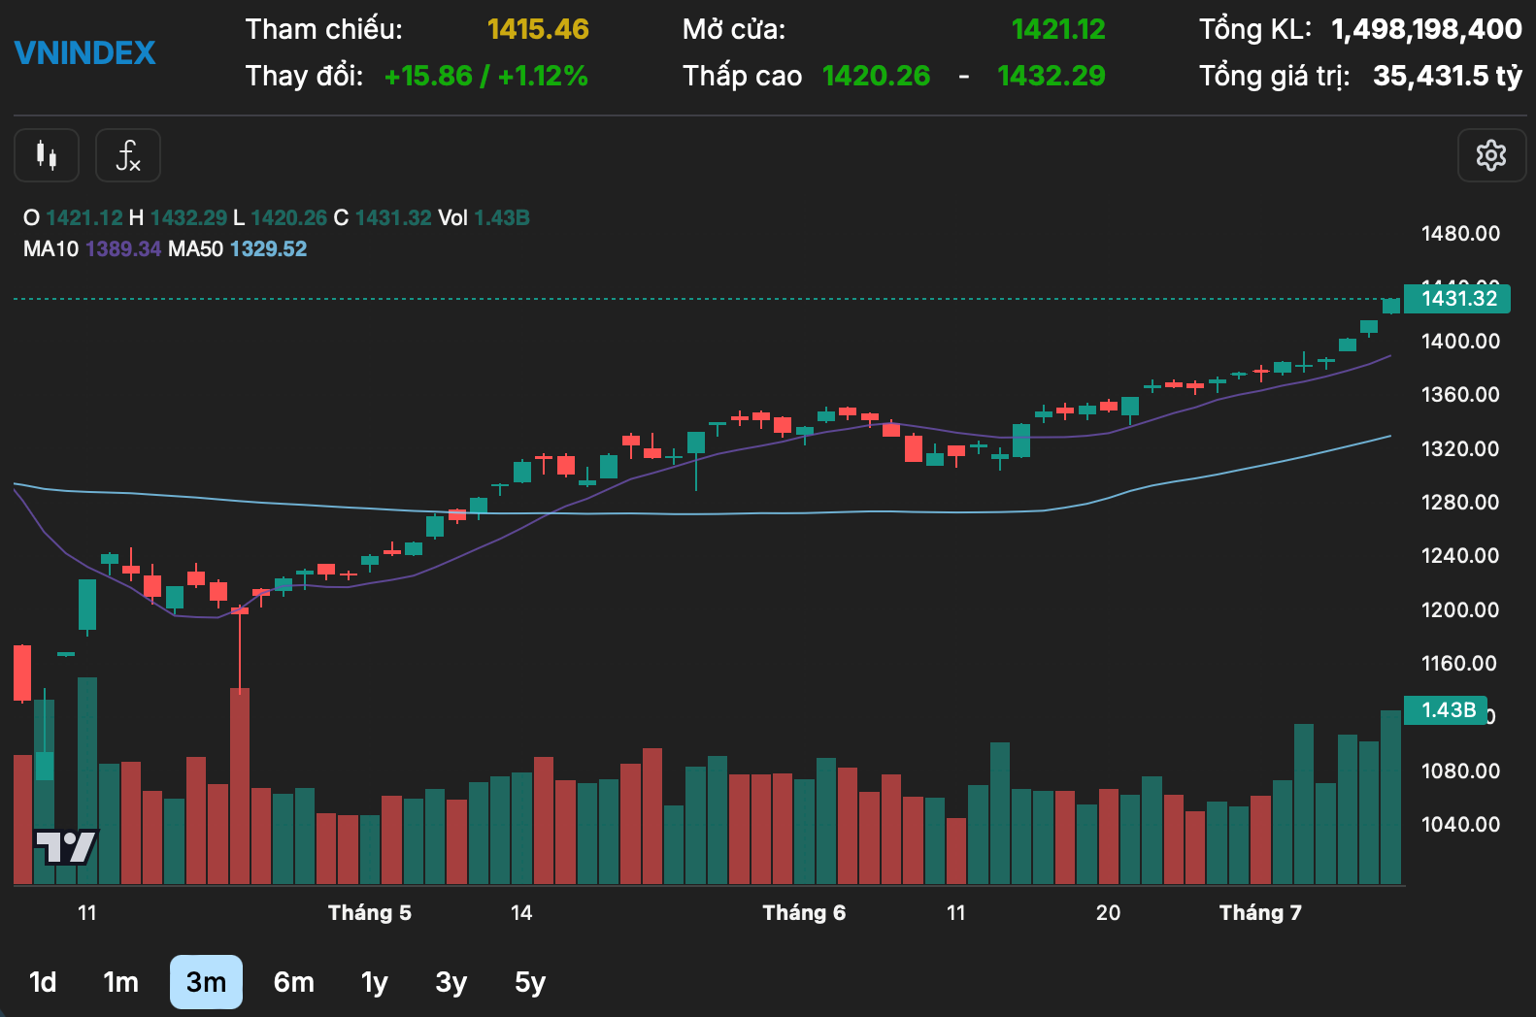Switch chart to 1y range
1536x1017 pixels.
click(375, 982)
